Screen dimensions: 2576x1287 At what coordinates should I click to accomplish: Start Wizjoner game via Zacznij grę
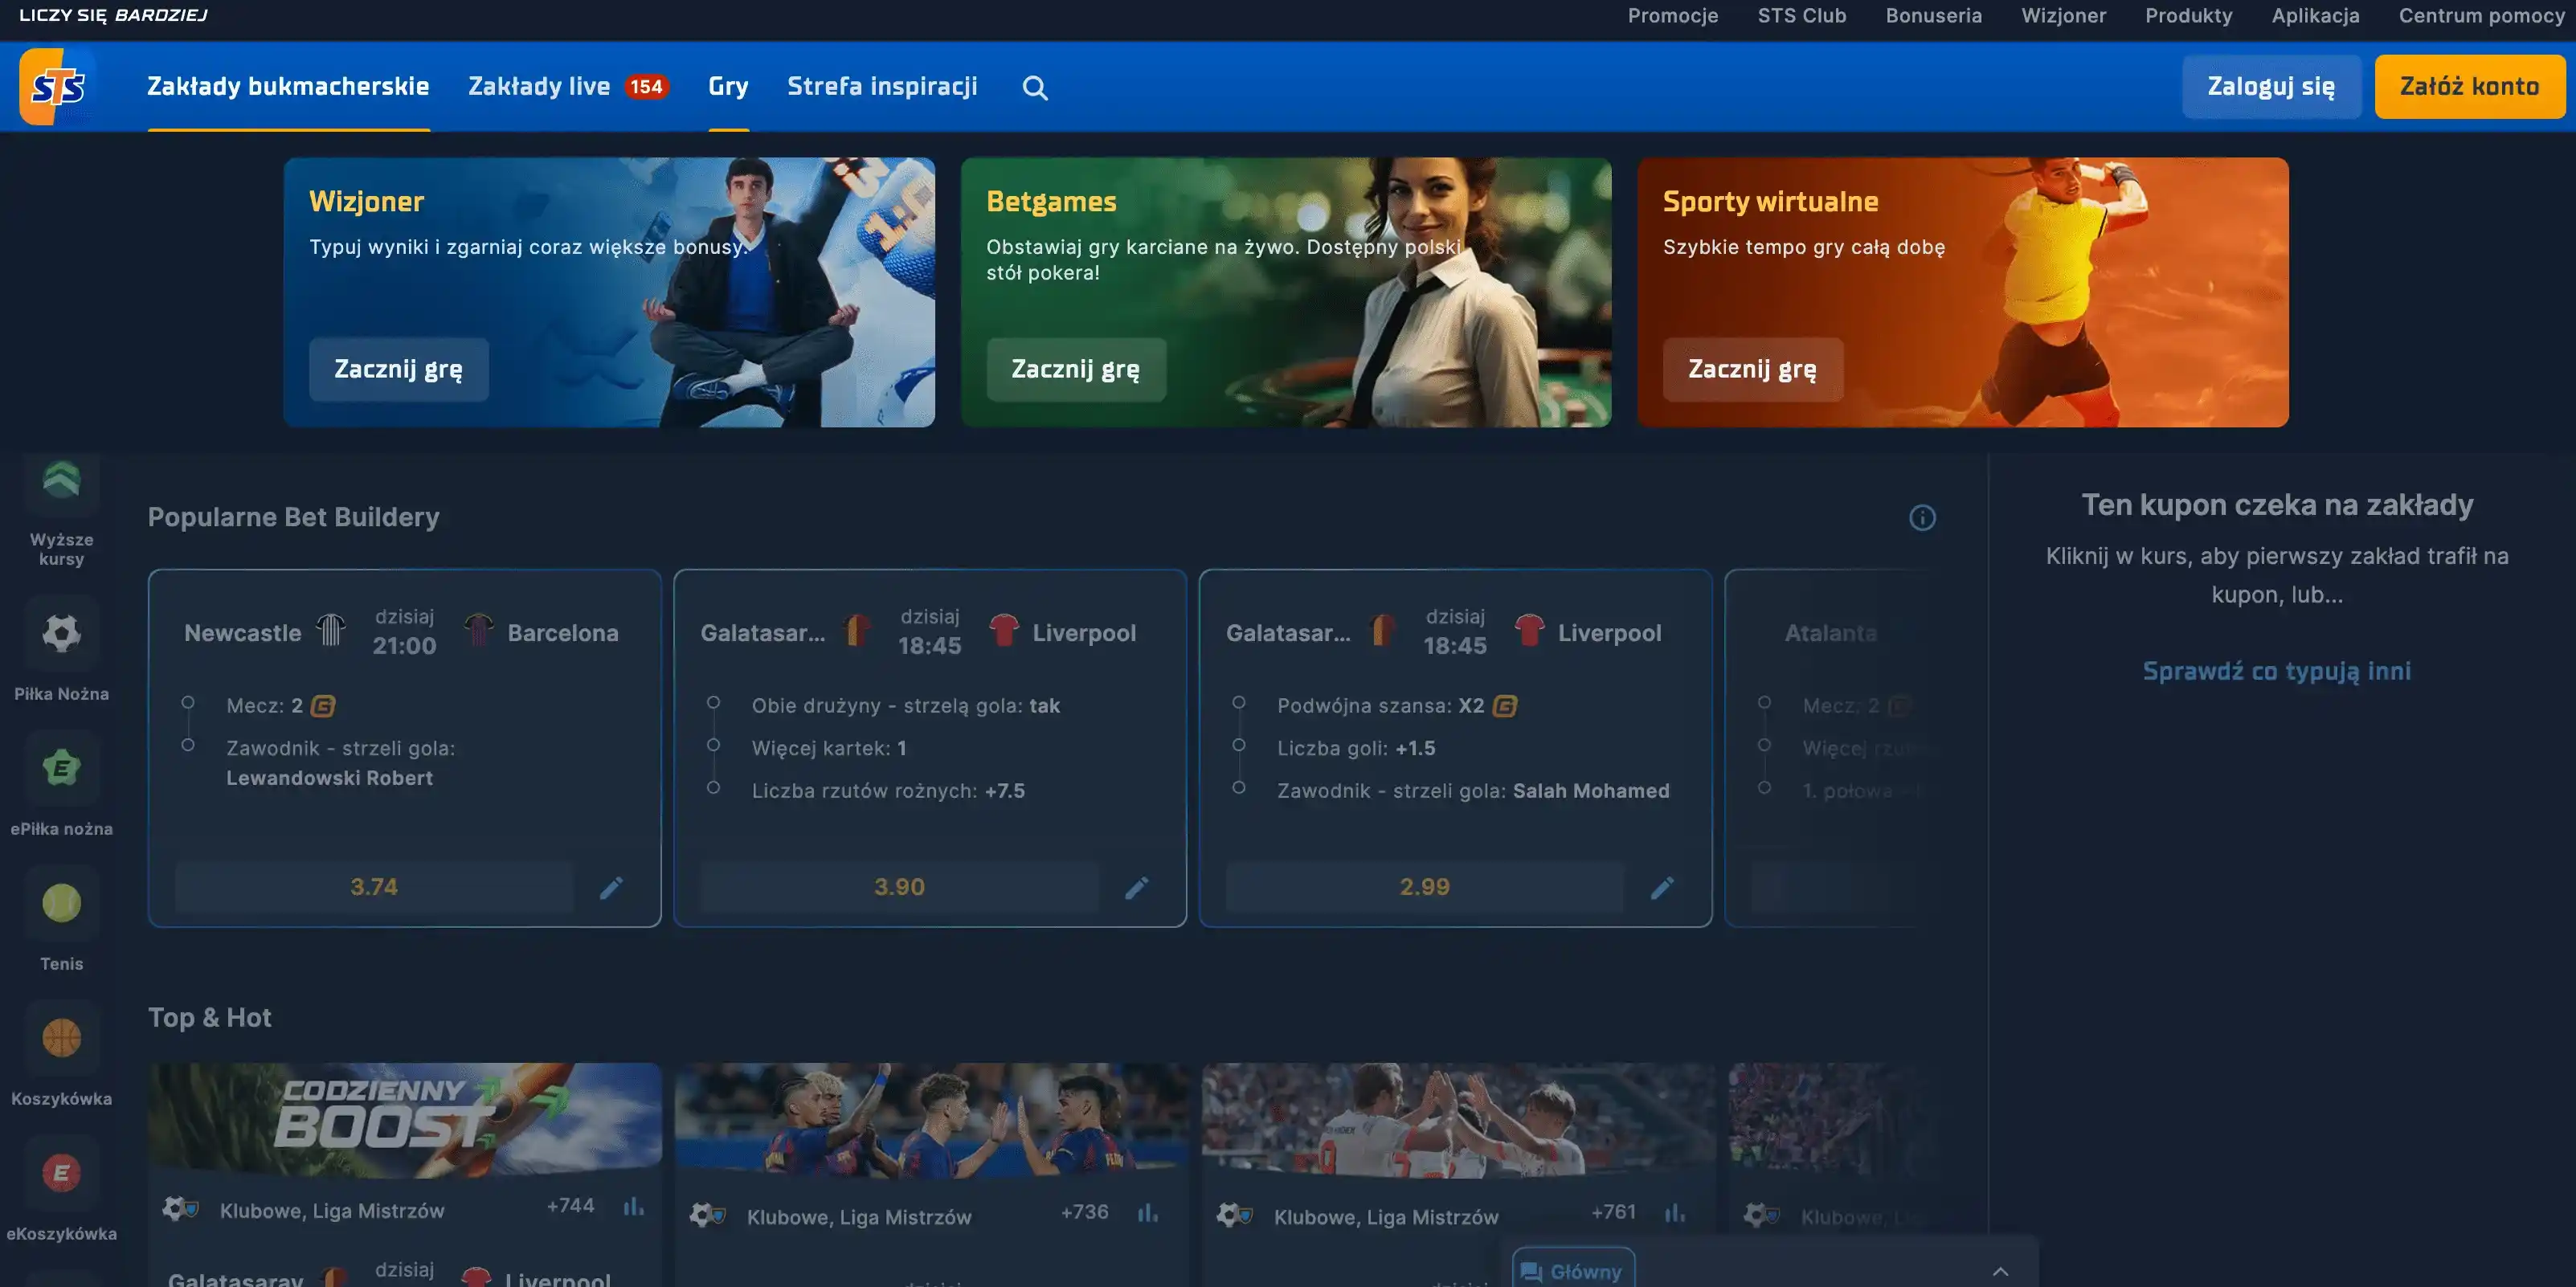pos(398,370)
